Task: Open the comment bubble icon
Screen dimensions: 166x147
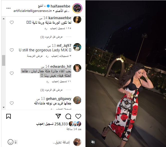Action: coord(68,116)
